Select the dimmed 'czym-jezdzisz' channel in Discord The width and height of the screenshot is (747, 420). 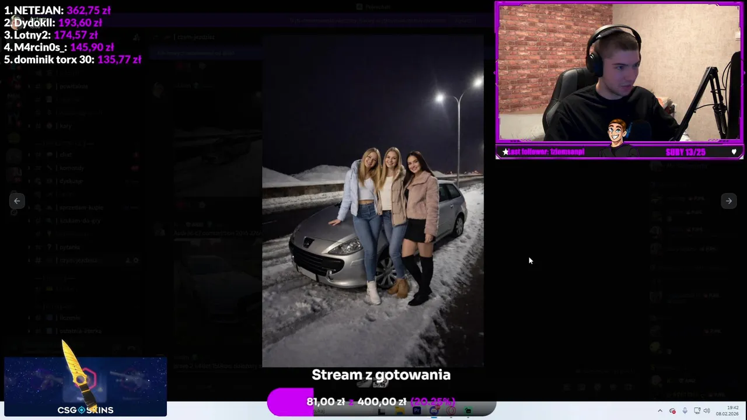pos(84,260)
